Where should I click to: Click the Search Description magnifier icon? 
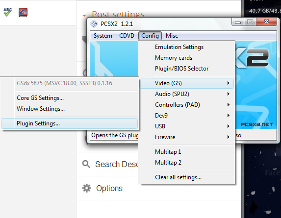click(x=86, y=164)
